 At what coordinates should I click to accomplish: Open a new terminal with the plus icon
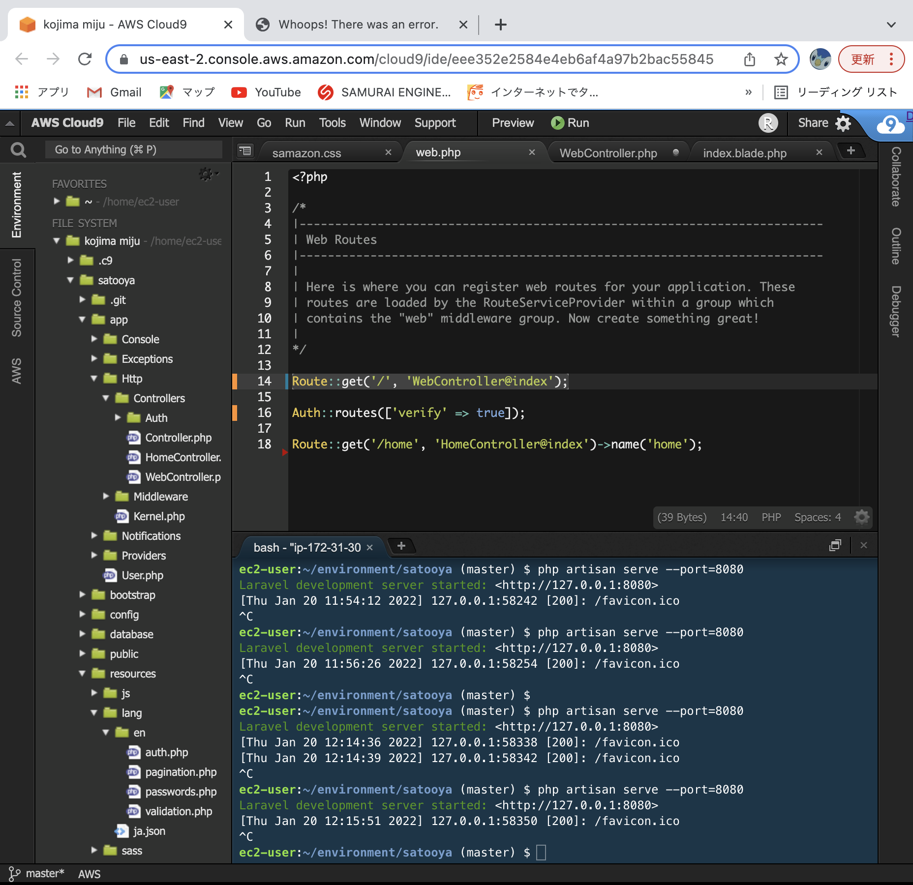point(401,546)
